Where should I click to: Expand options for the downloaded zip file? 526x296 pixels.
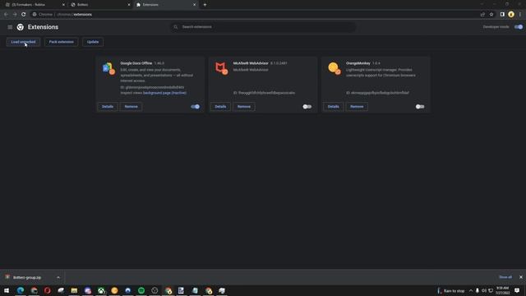click(58, 278)
